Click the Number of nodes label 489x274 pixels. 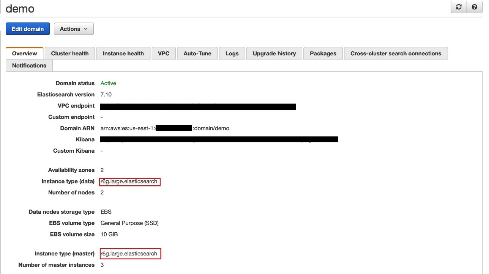(71, 193)
